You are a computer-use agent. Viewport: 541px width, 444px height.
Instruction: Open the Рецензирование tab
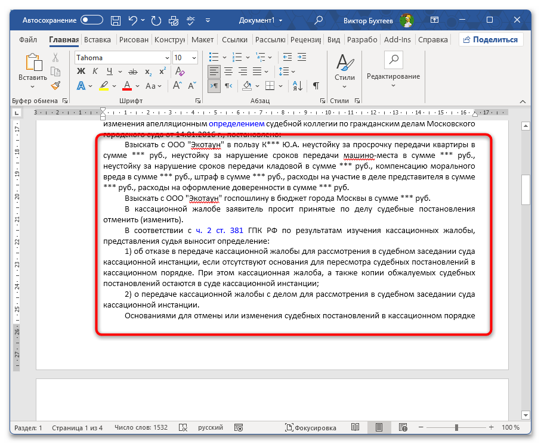[x=305, y=40]
